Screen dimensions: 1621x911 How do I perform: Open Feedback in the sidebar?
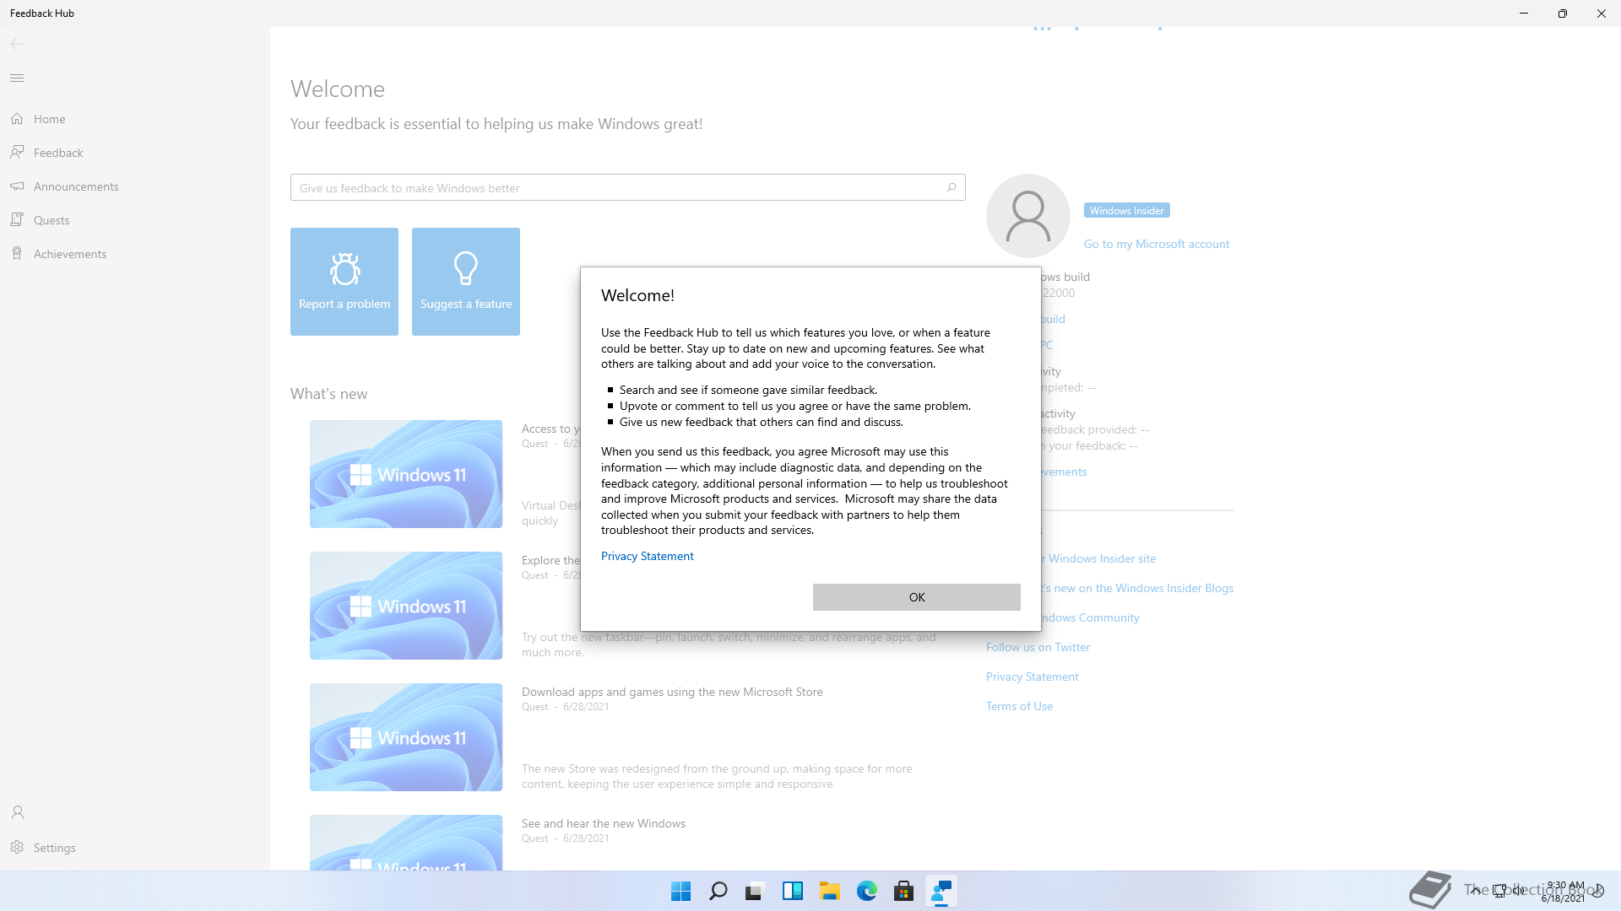[135, 153]
